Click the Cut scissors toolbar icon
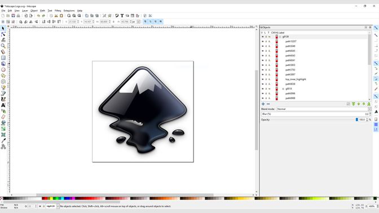The image size is (379, 213). [56, 16]
